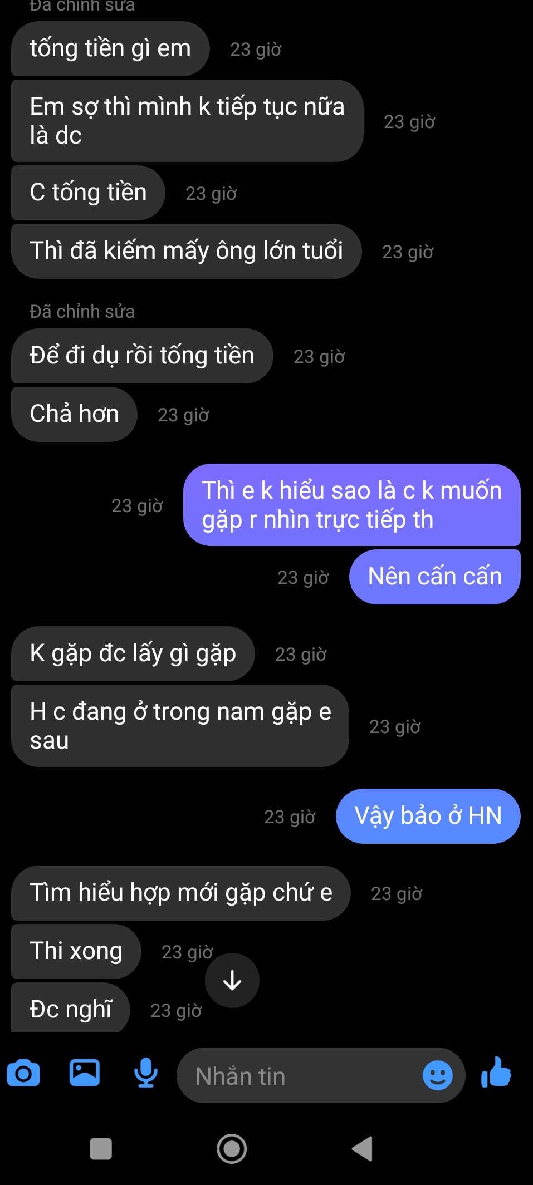Tap the Android back triangle button

click(363, 1149)
